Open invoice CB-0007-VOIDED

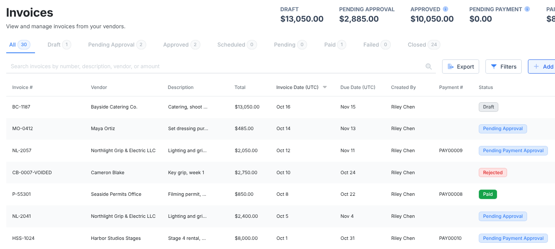coord(32,173)
